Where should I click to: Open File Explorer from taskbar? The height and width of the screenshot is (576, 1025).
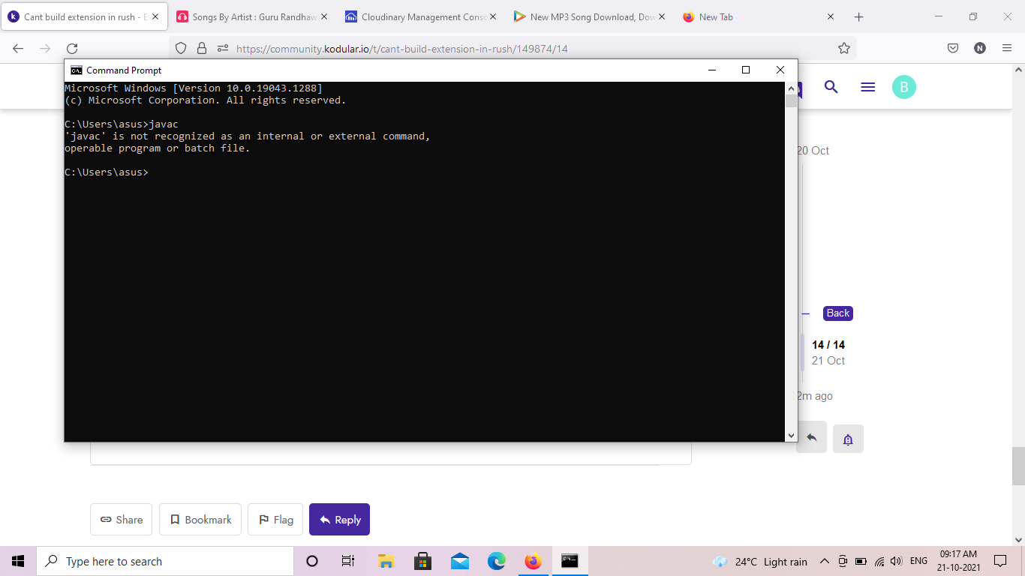click(x=386, y=561)
